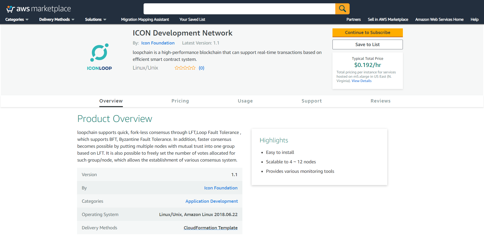This screenshot has width=484, height=238.
Task: Open the Migration Mapping Assistant
Action: coord(145,19)
